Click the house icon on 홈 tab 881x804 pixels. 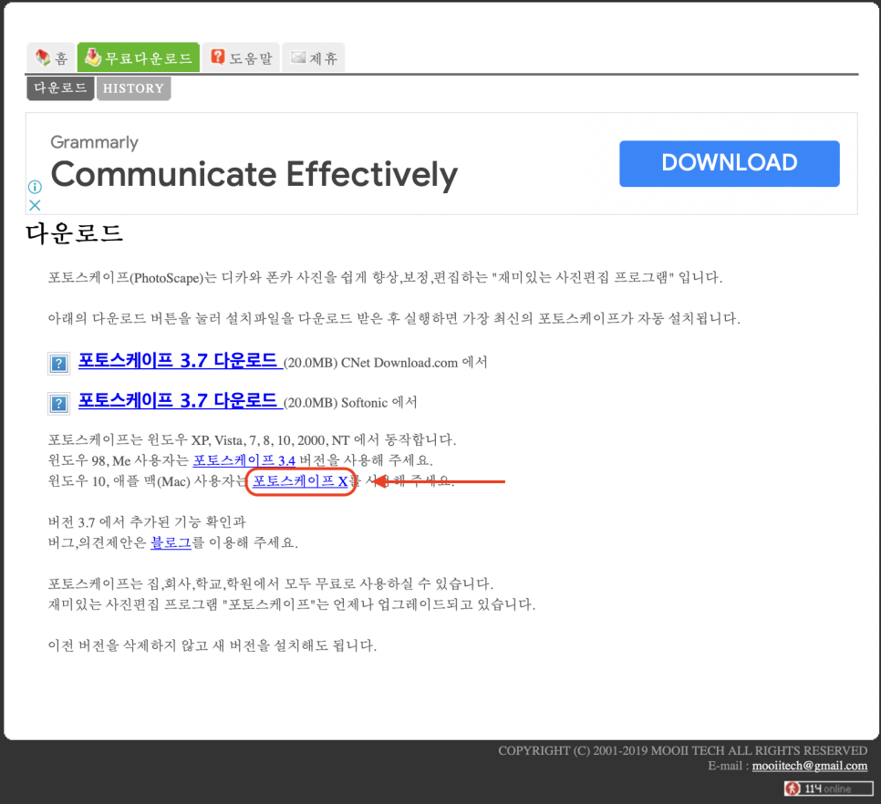(x=43, y=57)
